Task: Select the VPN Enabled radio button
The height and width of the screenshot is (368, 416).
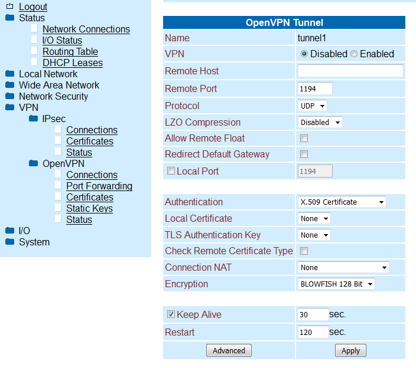Action: 354,54
